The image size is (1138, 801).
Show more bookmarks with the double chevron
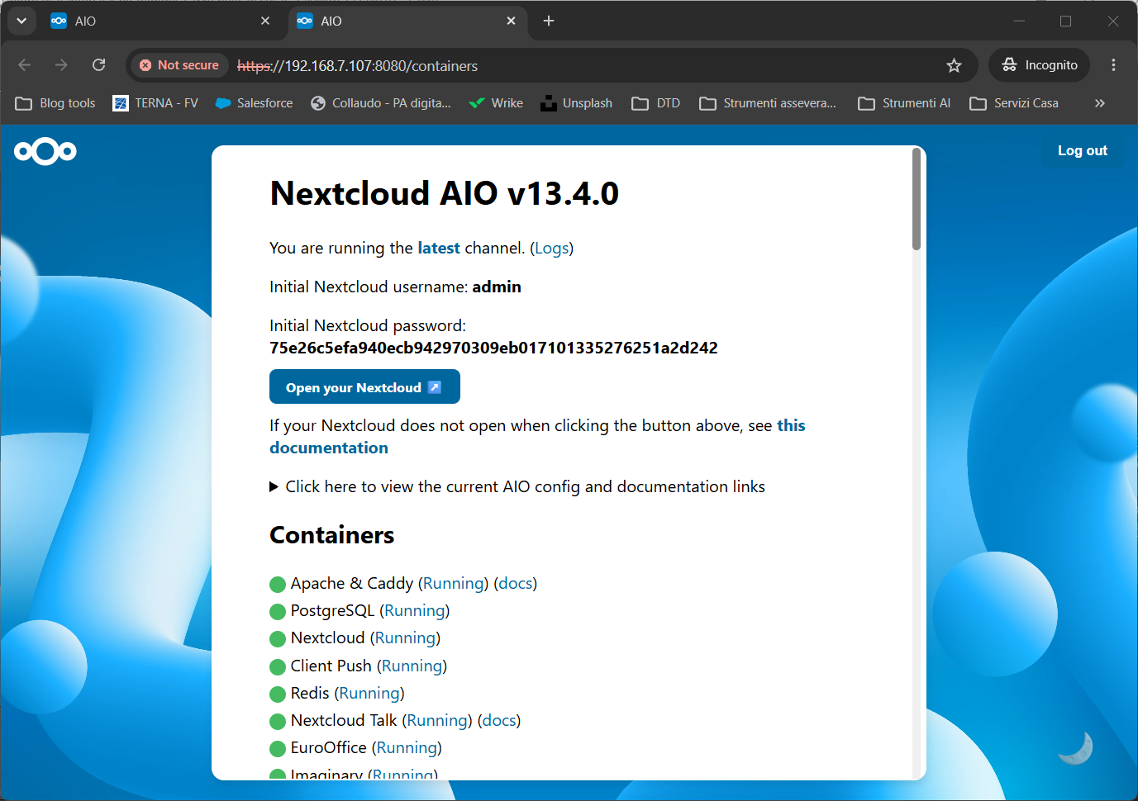[1100, 103]
